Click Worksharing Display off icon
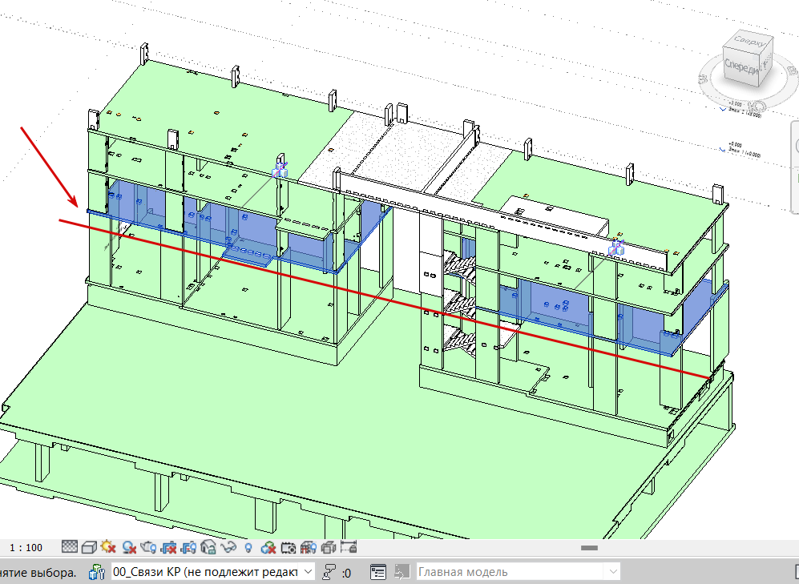Image resolution: width=799 pixels, height=584 pixels. click(x=268, y=547)
